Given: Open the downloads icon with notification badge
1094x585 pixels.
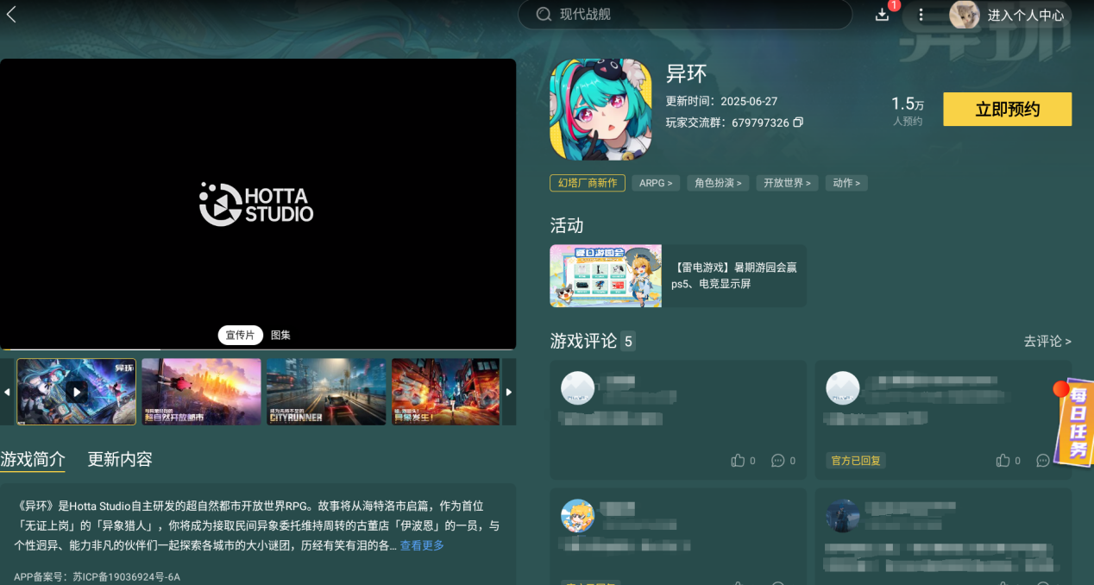Looking at the screenshot, I should click(x=882, y=15).
